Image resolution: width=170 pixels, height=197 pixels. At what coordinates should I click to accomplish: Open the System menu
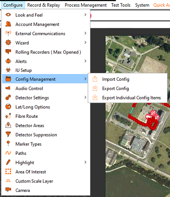click(x=142, y=5)
